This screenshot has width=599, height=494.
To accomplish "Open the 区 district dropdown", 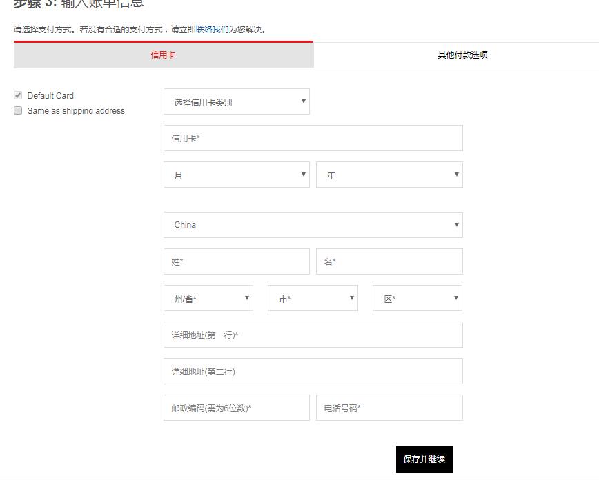I will (416, 297).
